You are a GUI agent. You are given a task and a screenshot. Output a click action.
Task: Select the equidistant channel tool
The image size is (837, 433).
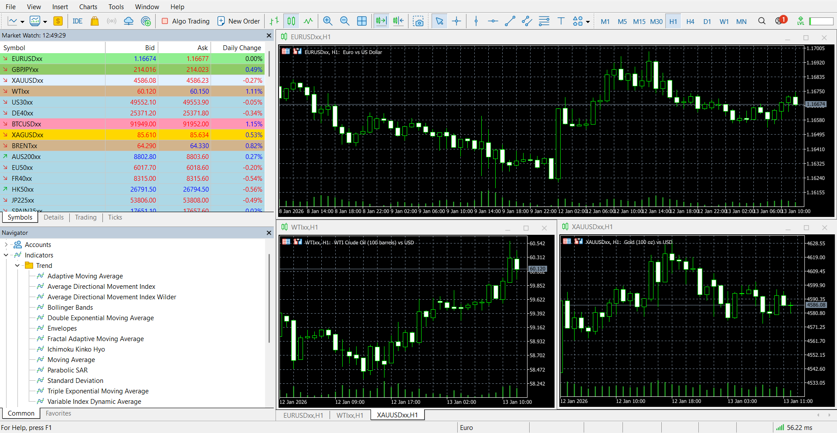pos(527,21)
